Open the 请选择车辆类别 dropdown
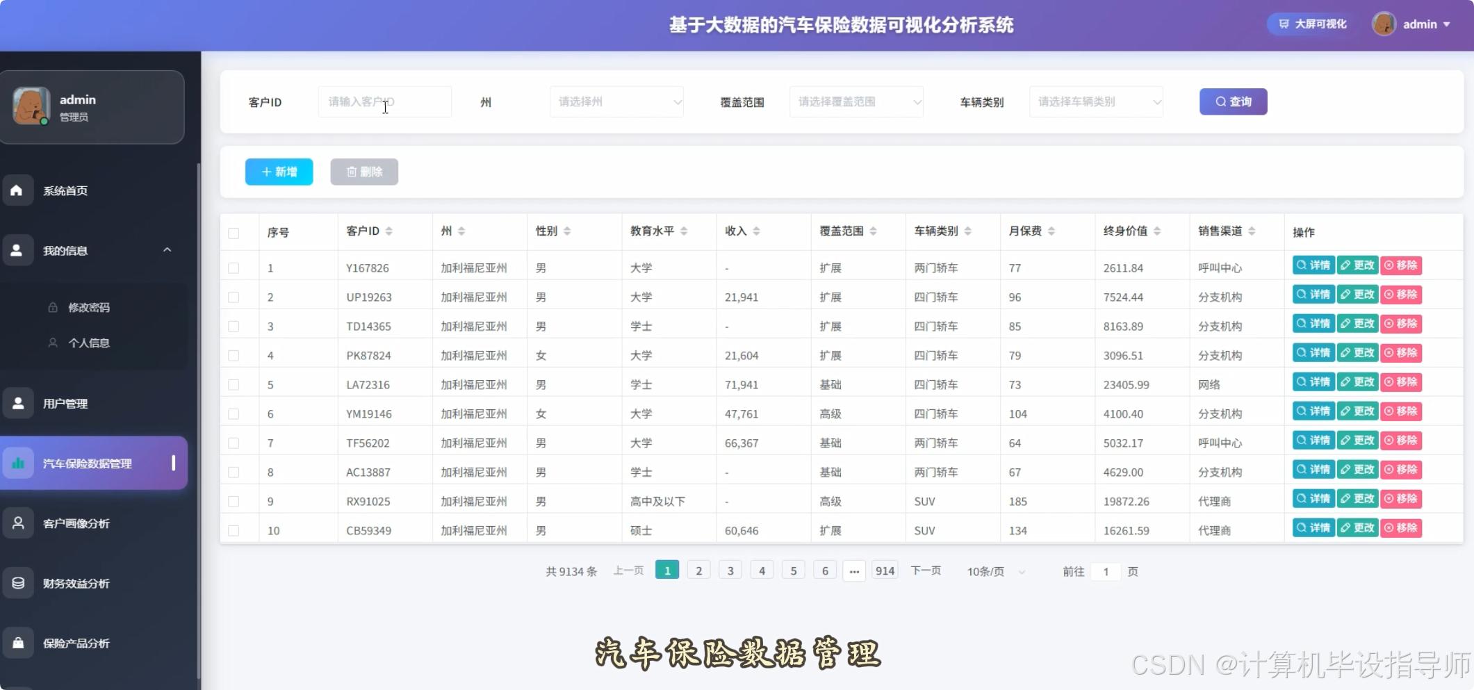 pos(1095,101)
